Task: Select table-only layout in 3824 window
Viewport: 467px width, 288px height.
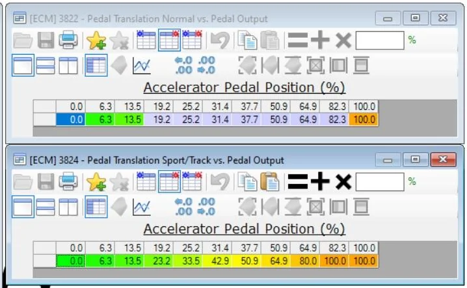Action: point(23,207)
